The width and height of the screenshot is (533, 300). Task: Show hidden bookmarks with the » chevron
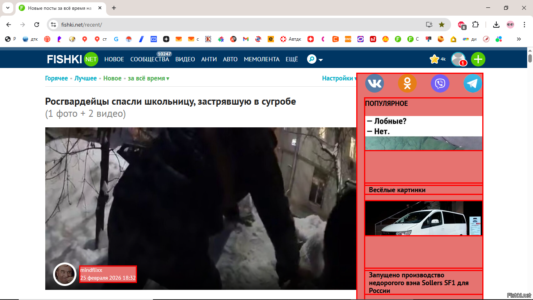pyautogui.click(x=519, y=39)
